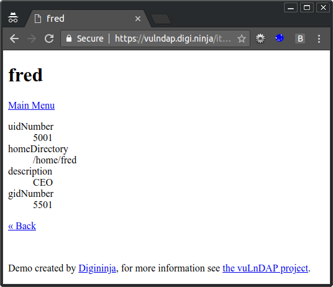Open a new tab
The height and width of the screenshot is (287, 333).
click(x=161, y=19)
